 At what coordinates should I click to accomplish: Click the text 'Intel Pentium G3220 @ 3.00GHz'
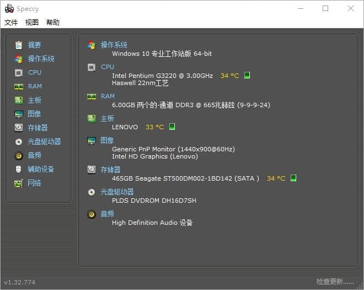click(163, 76)
